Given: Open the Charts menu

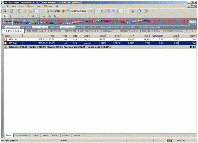Looking at the screenshot, I should (x=30, y=6).
